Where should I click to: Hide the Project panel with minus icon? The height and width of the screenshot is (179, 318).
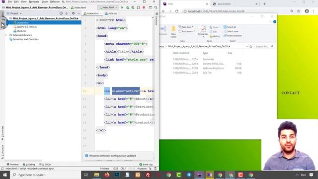79,13
